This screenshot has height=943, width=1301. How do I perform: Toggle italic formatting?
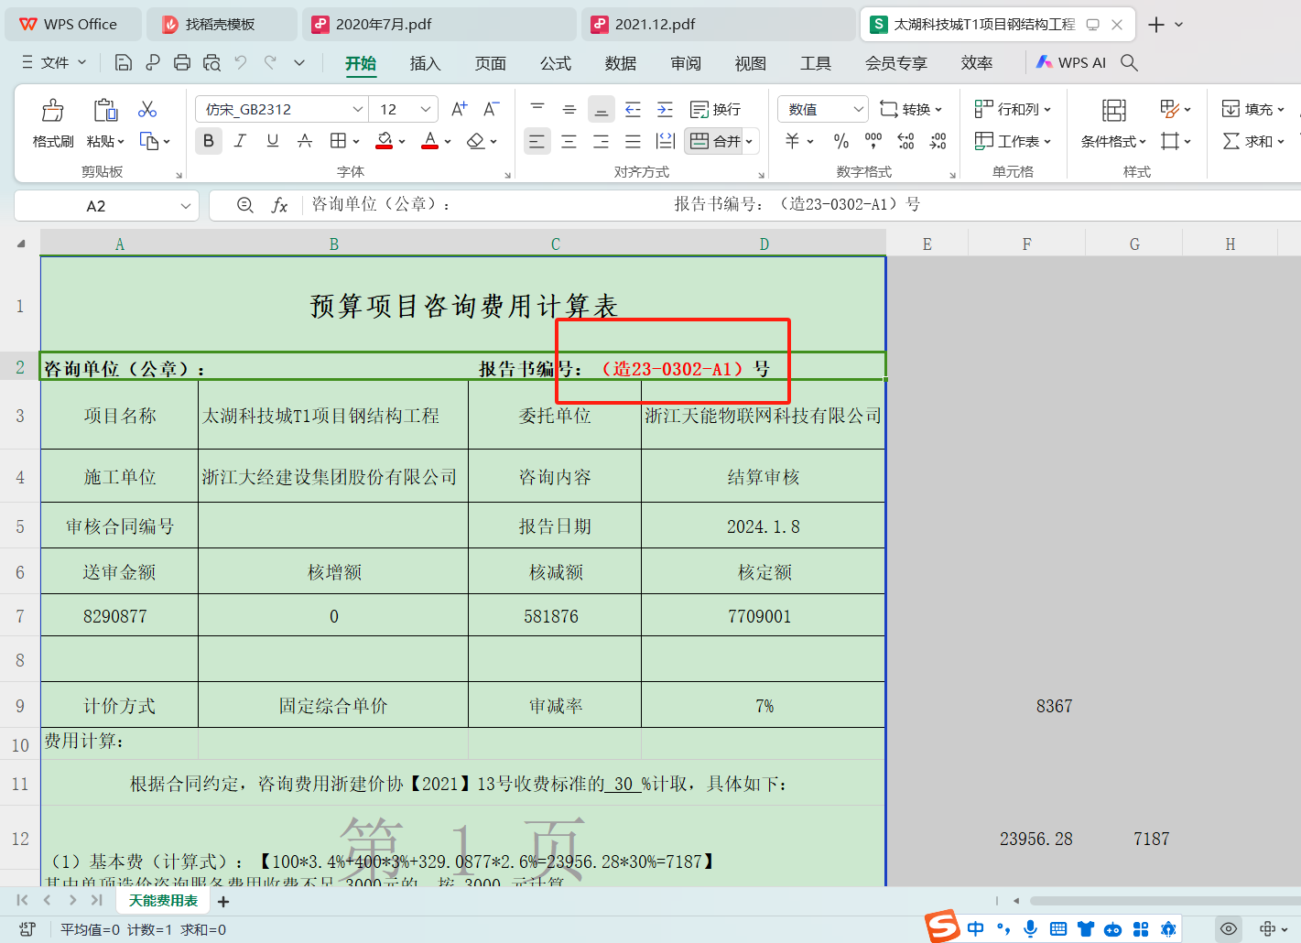pyautogui.click(x=240, y=141)
